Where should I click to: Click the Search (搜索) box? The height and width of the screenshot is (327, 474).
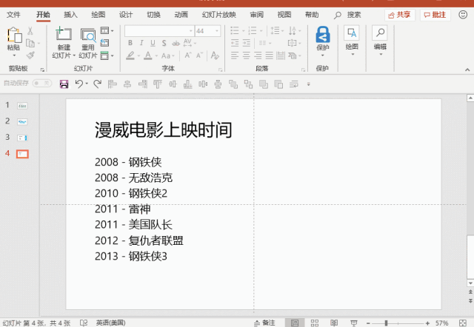click(x=347, y=15)
